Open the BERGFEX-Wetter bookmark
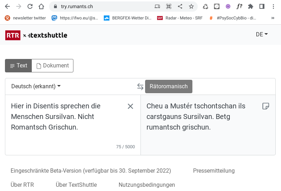This screenshot has width=281, height=191. [128, 18]
